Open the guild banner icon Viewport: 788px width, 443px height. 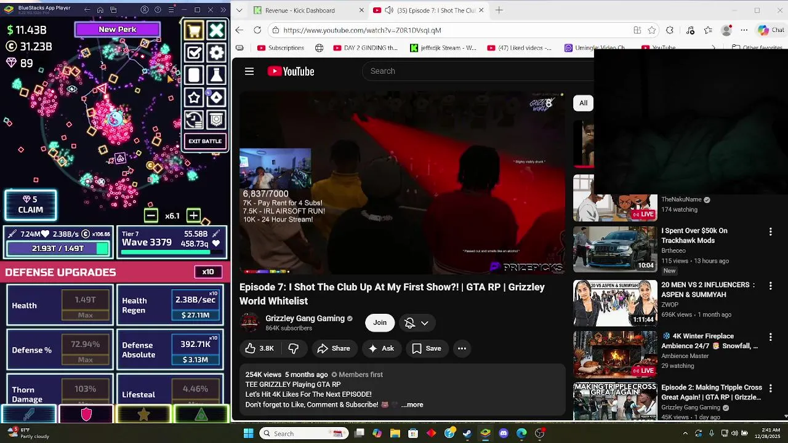[x=216, y=119]
